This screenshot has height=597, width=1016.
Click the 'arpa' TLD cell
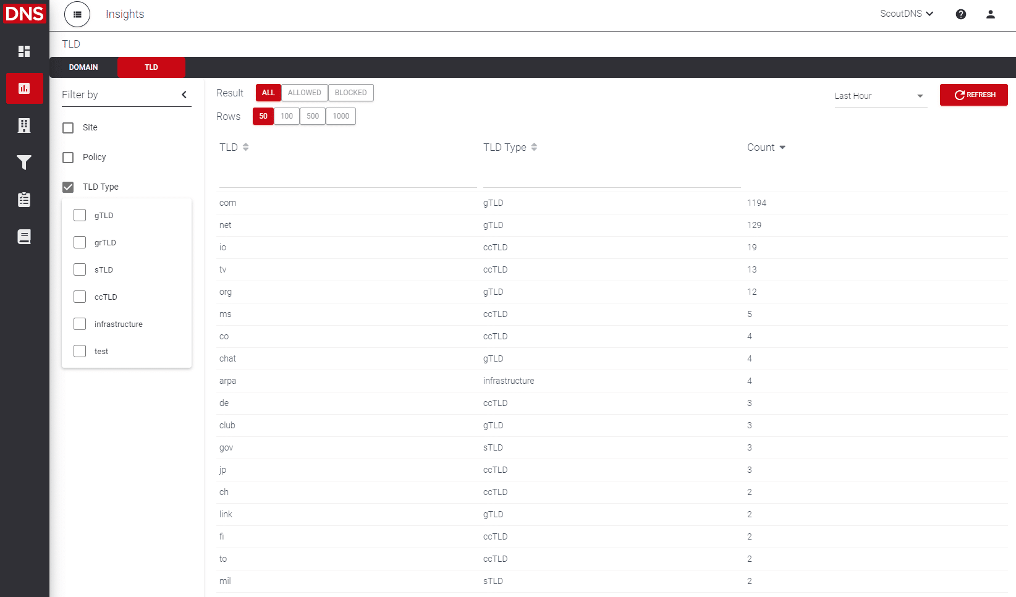[x=227, y=381]
